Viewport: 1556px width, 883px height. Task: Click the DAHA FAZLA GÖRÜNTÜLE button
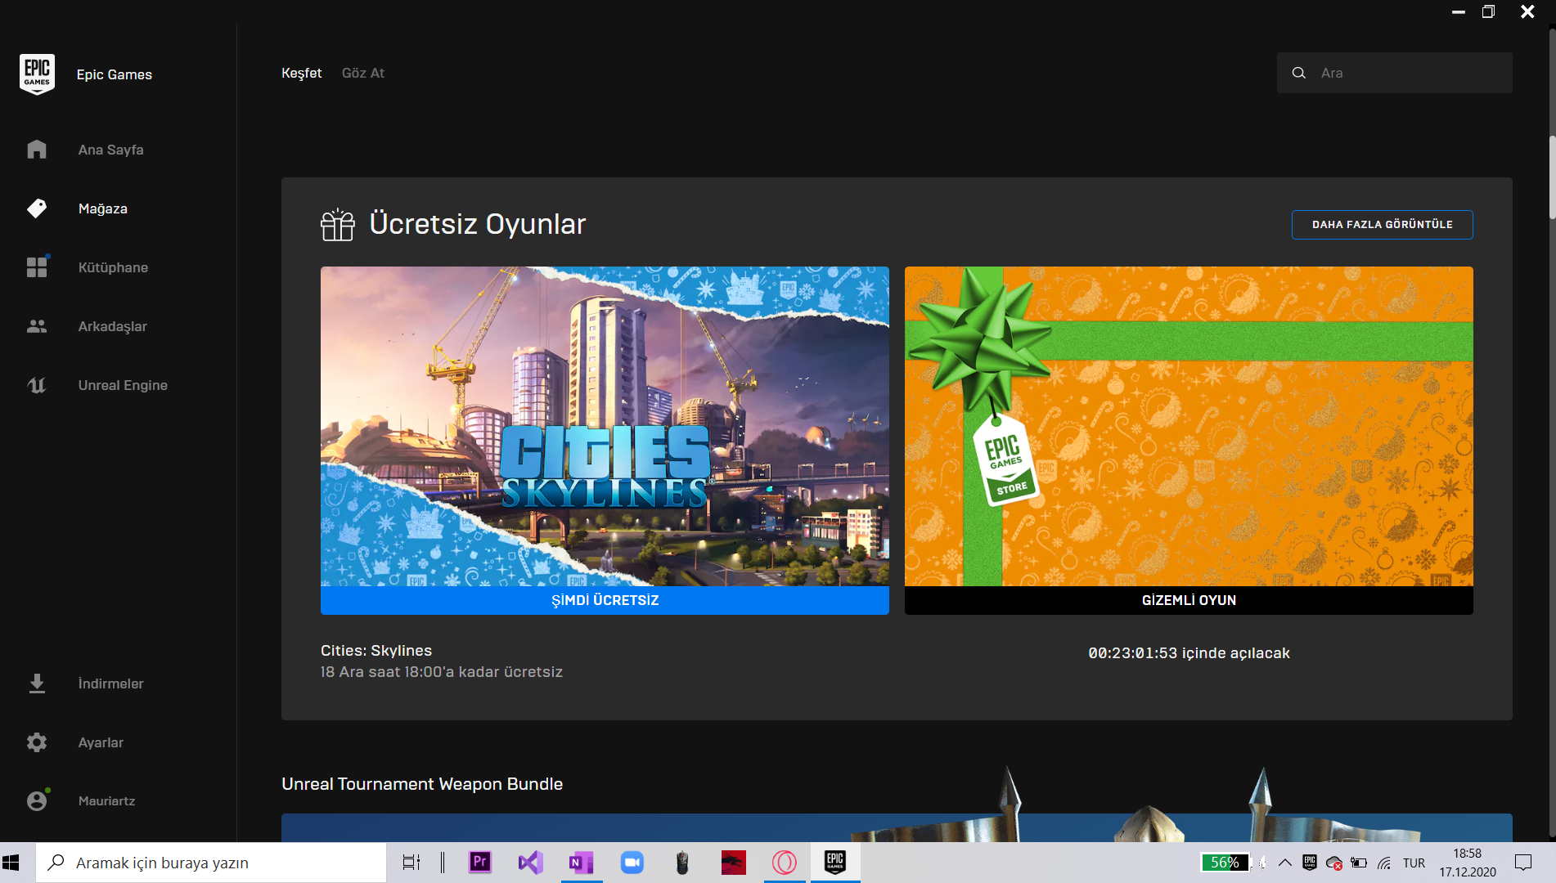coord(1383,225)
